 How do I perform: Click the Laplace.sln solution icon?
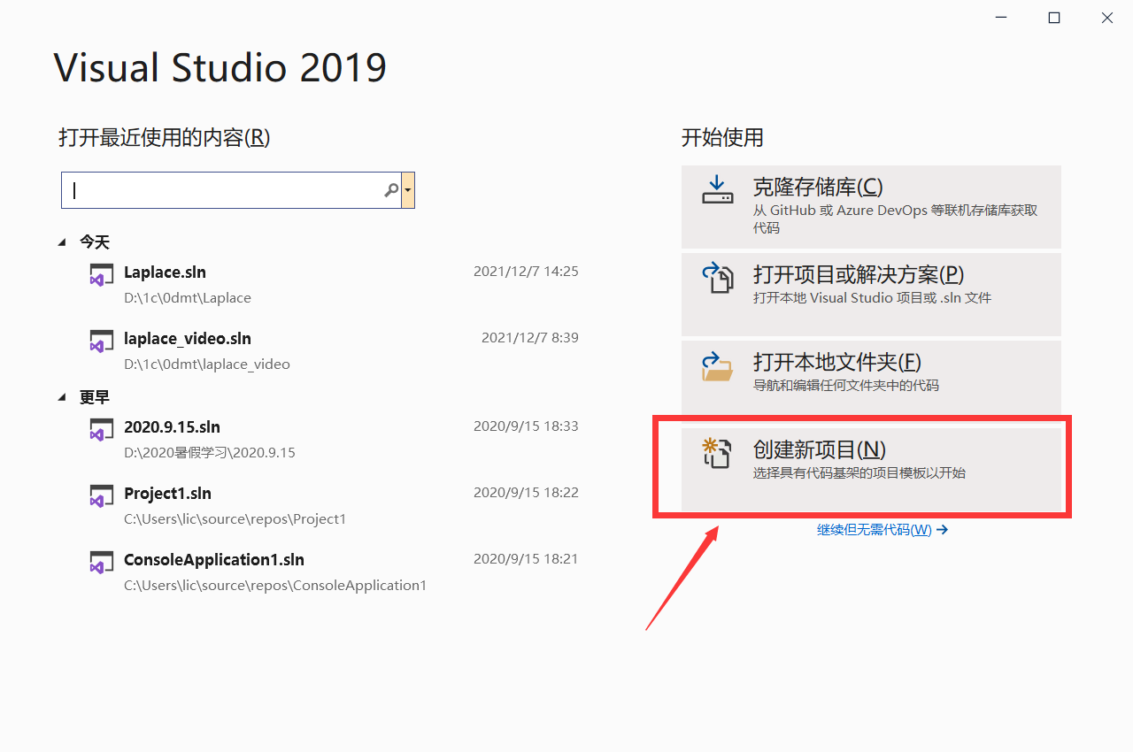pos(101,274)
